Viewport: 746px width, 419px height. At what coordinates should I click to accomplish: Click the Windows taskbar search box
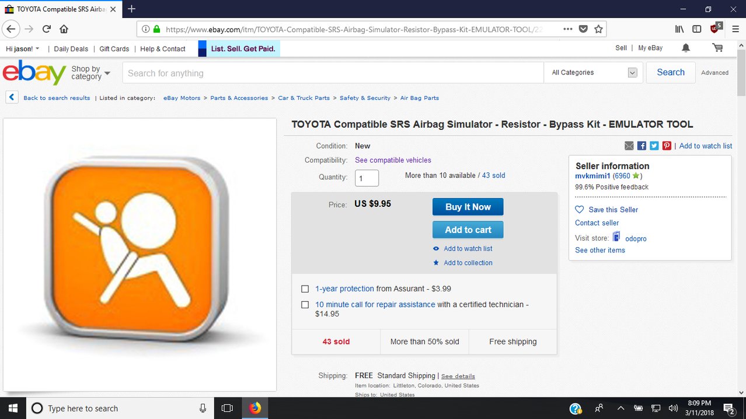120,408
